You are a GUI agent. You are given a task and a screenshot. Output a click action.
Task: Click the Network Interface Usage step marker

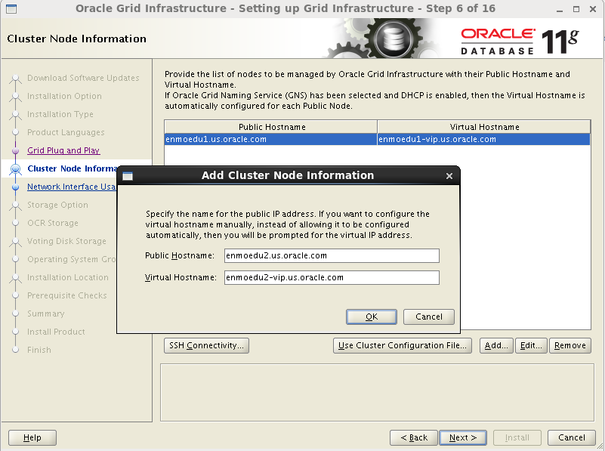point(15,187)
